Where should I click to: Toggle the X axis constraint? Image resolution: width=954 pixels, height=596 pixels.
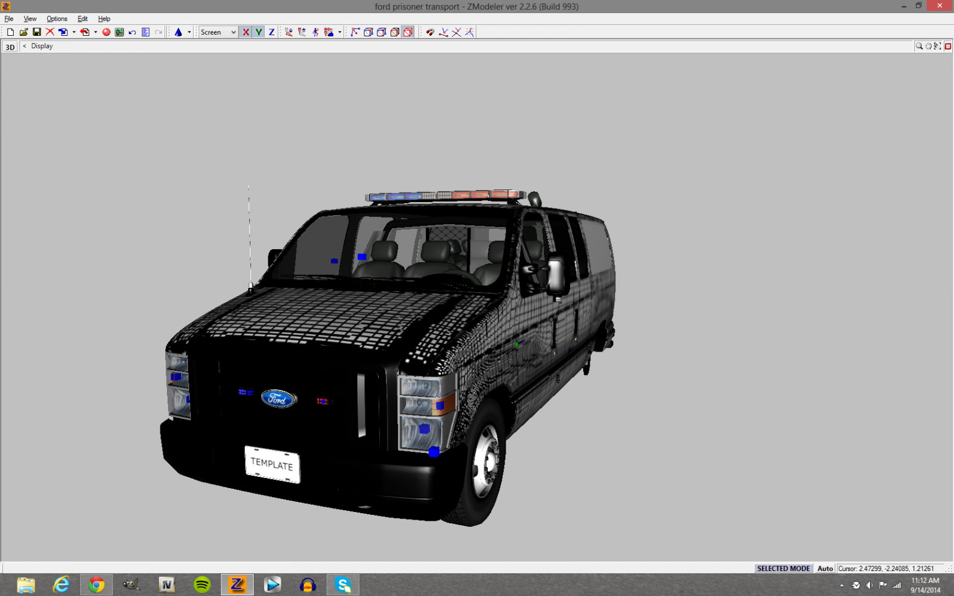pyautogui.click(x=246, y=32)
